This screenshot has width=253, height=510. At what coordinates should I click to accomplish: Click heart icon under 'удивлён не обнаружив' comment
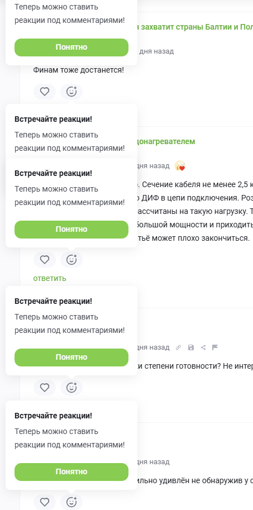tap(45, 502)
